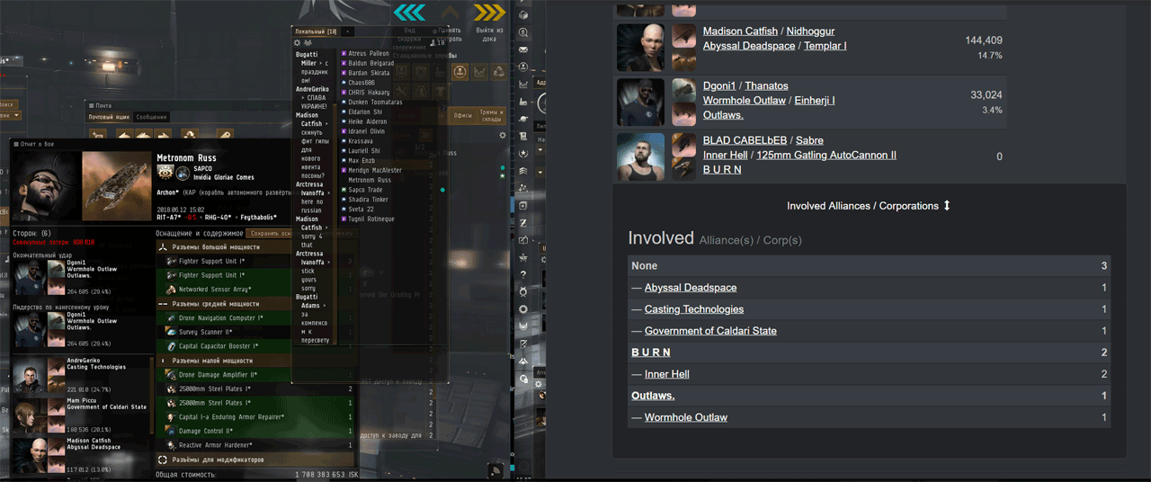Click the Survey Scanner II module icon
Image resolution: width=1151 pixels, height=482 pixels.
[170, 332]
